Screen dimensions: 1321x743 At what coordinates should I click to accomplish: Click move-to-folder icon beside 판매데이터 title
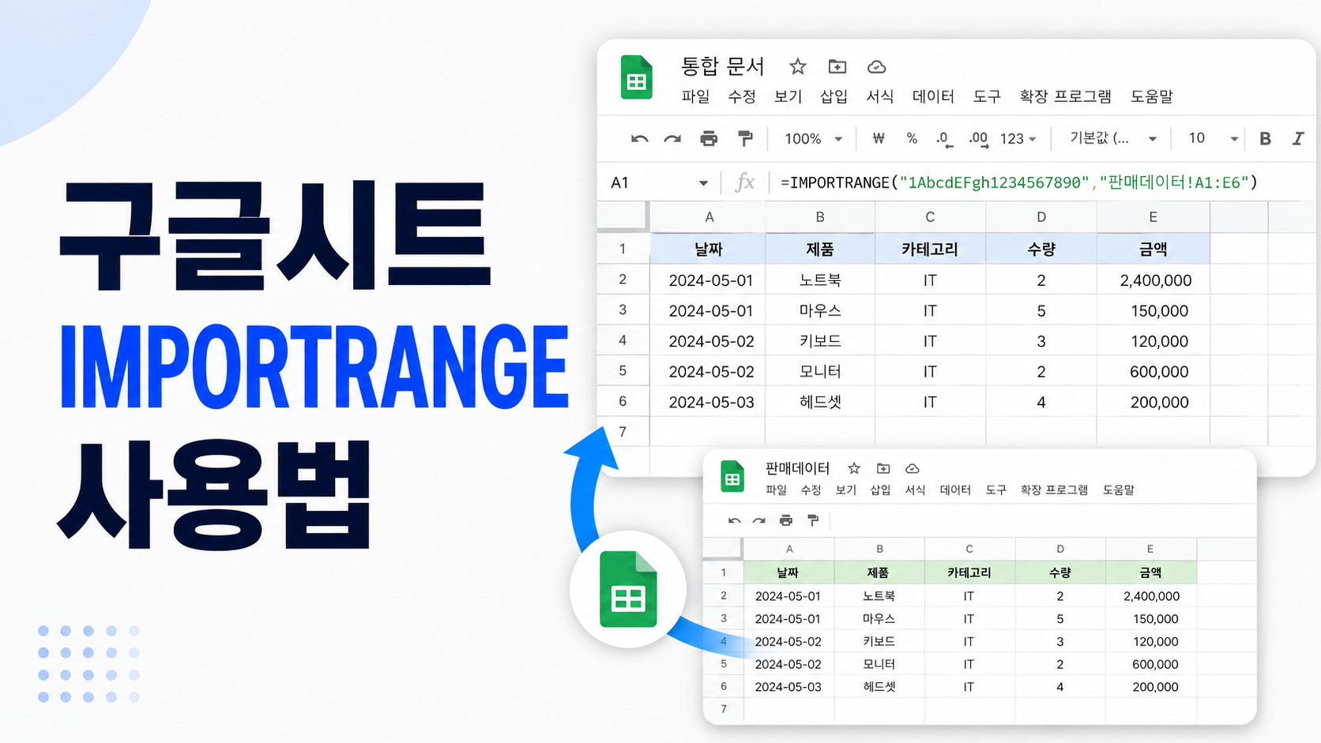click(883, 468)
